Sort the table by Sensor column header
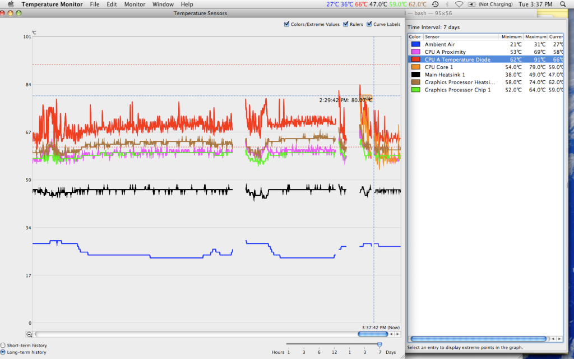The image size is (574, 359). pos(460,36)
